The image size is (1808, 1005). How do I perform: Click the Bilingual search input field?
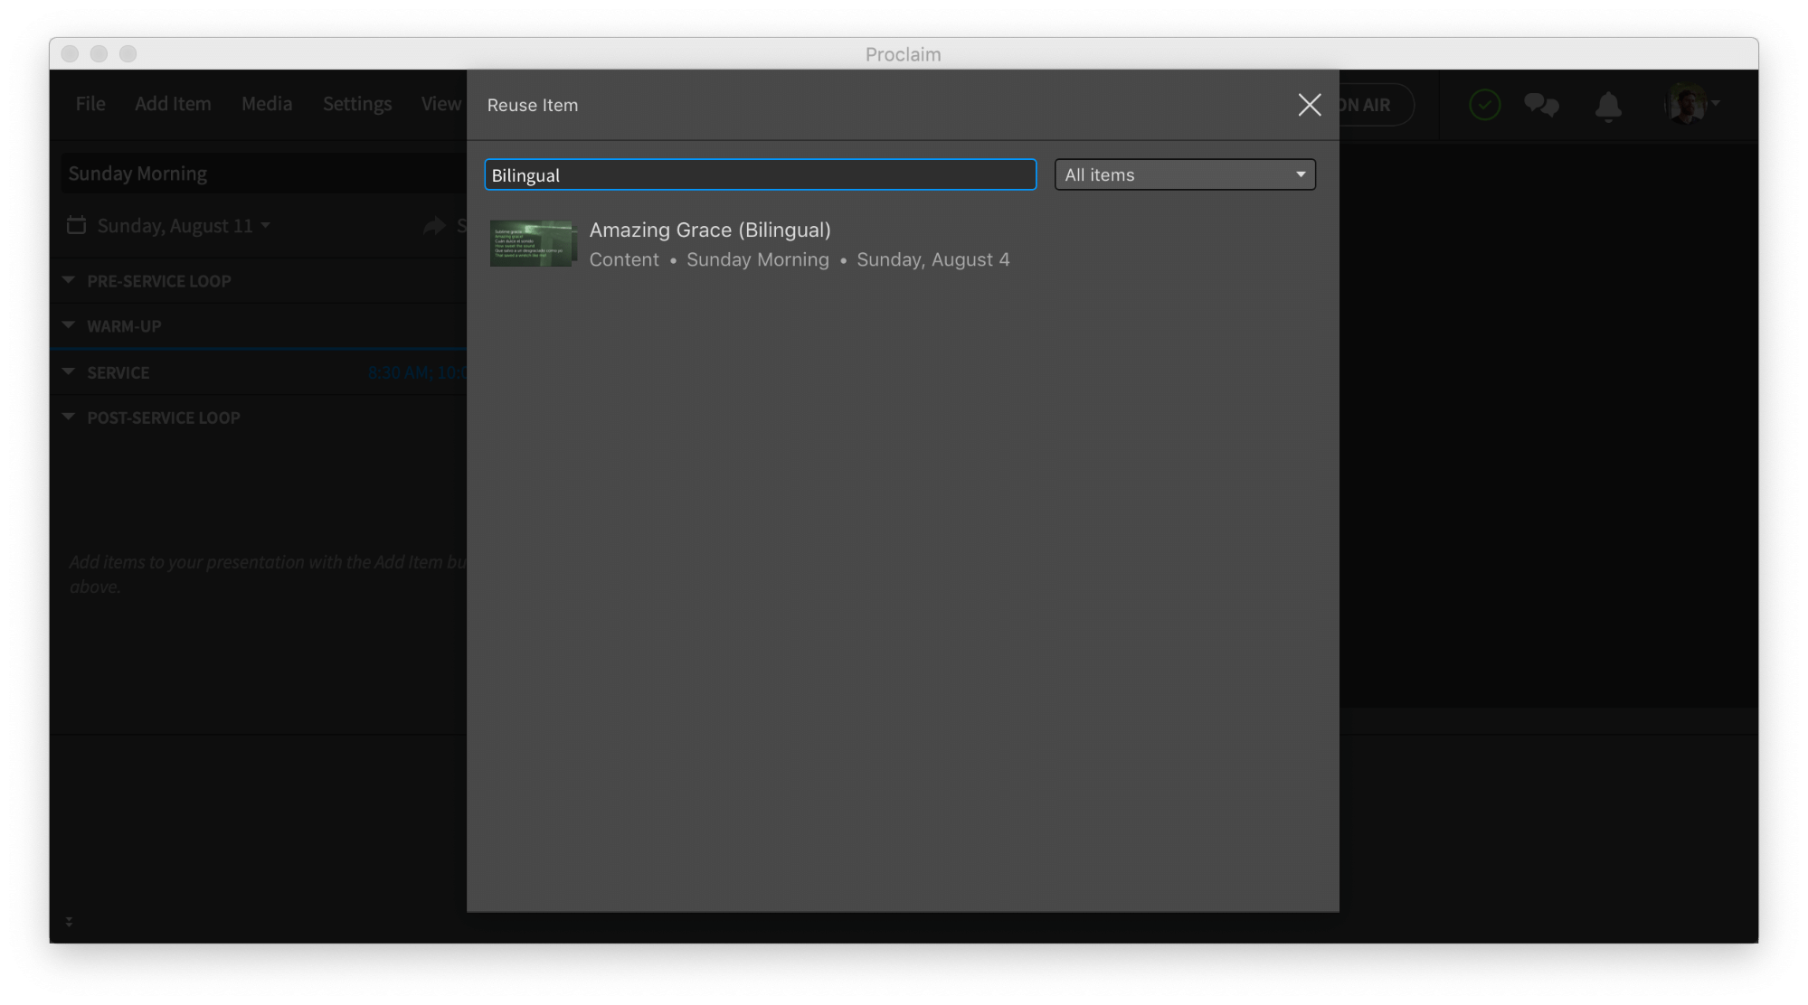click(x=760, y=174)
